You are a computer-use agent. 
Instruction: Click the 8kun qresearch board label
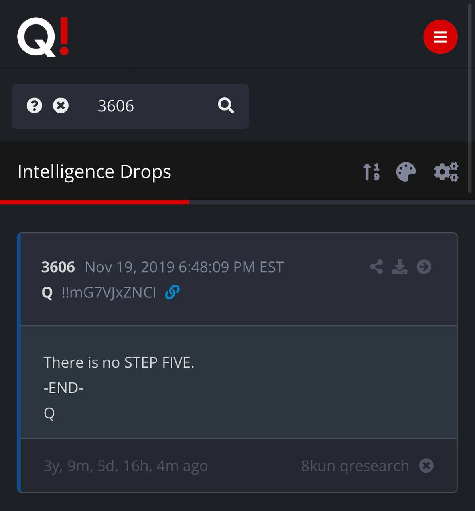[355, 466]
